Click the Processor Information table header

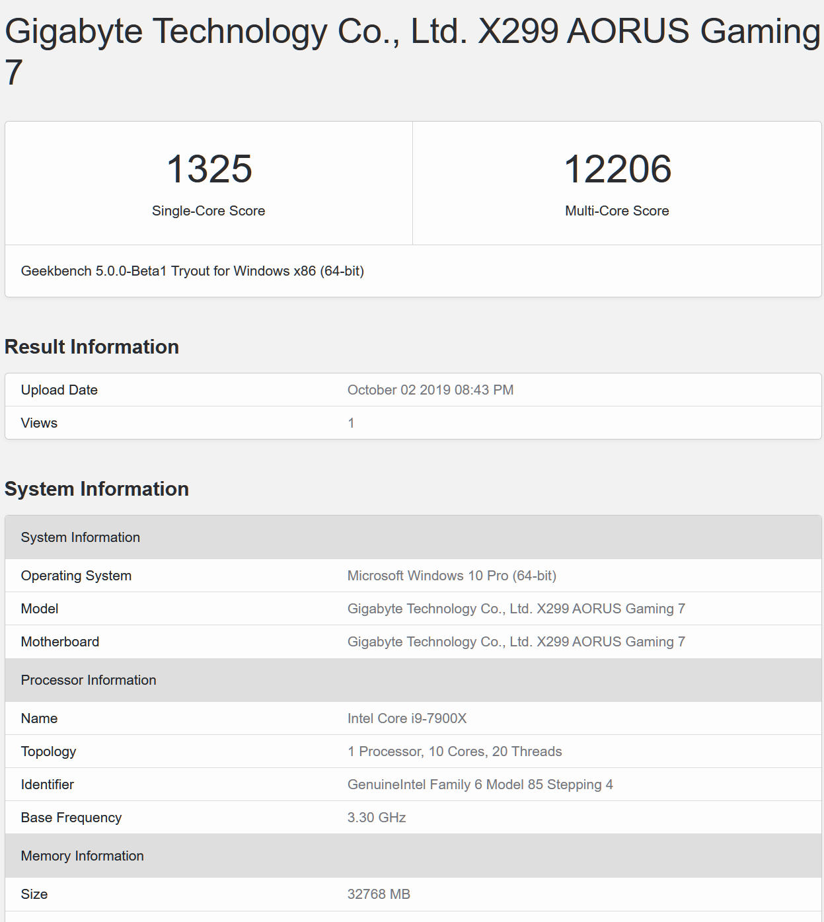pyautogui.click(x=414, y=680)
